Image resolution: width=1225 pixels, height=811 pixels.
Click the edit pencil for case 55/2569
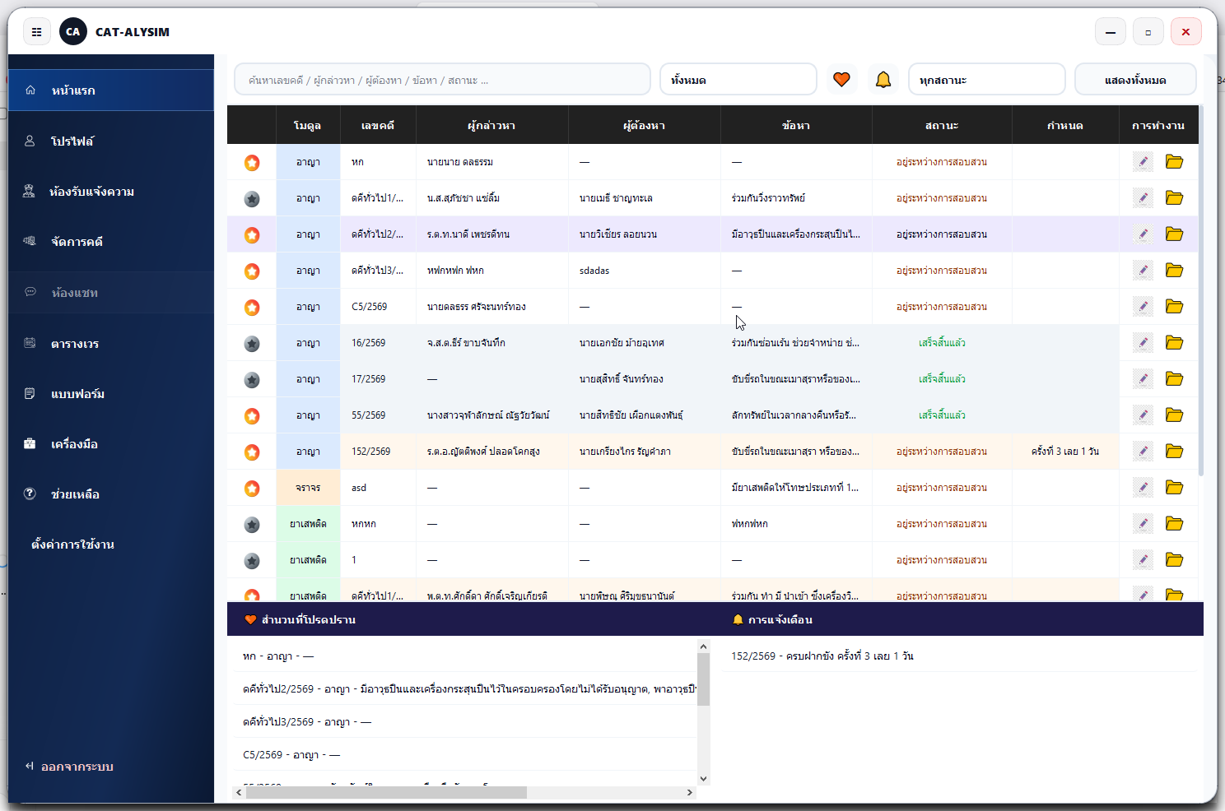(1143, 415)
